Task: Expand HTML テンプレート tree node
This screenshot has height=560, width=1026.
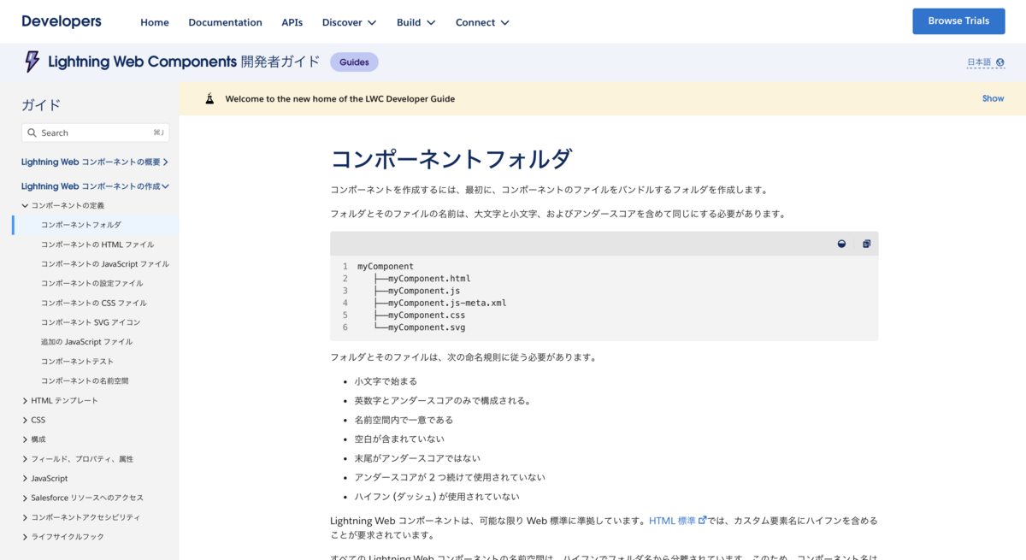Action: pos(26,400)
